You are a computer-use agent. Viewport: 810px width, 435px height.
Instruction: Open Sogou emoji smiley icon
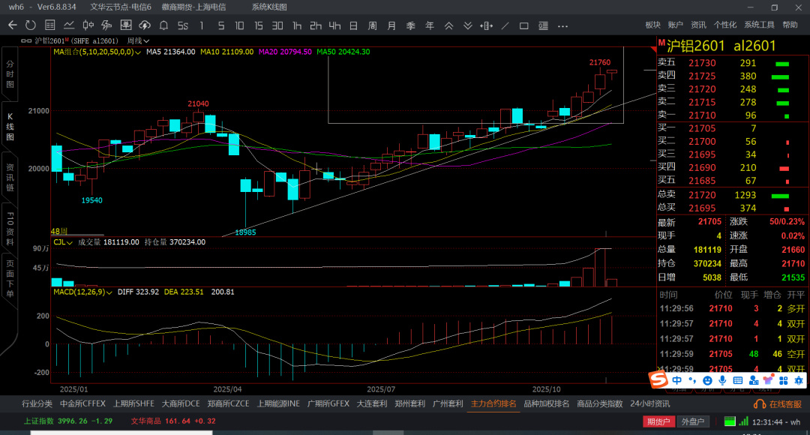tap(708, 381)
